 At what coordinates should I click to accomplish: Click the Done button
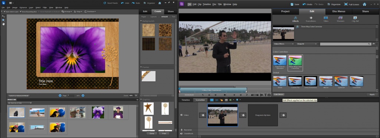[x=152, y=134]
